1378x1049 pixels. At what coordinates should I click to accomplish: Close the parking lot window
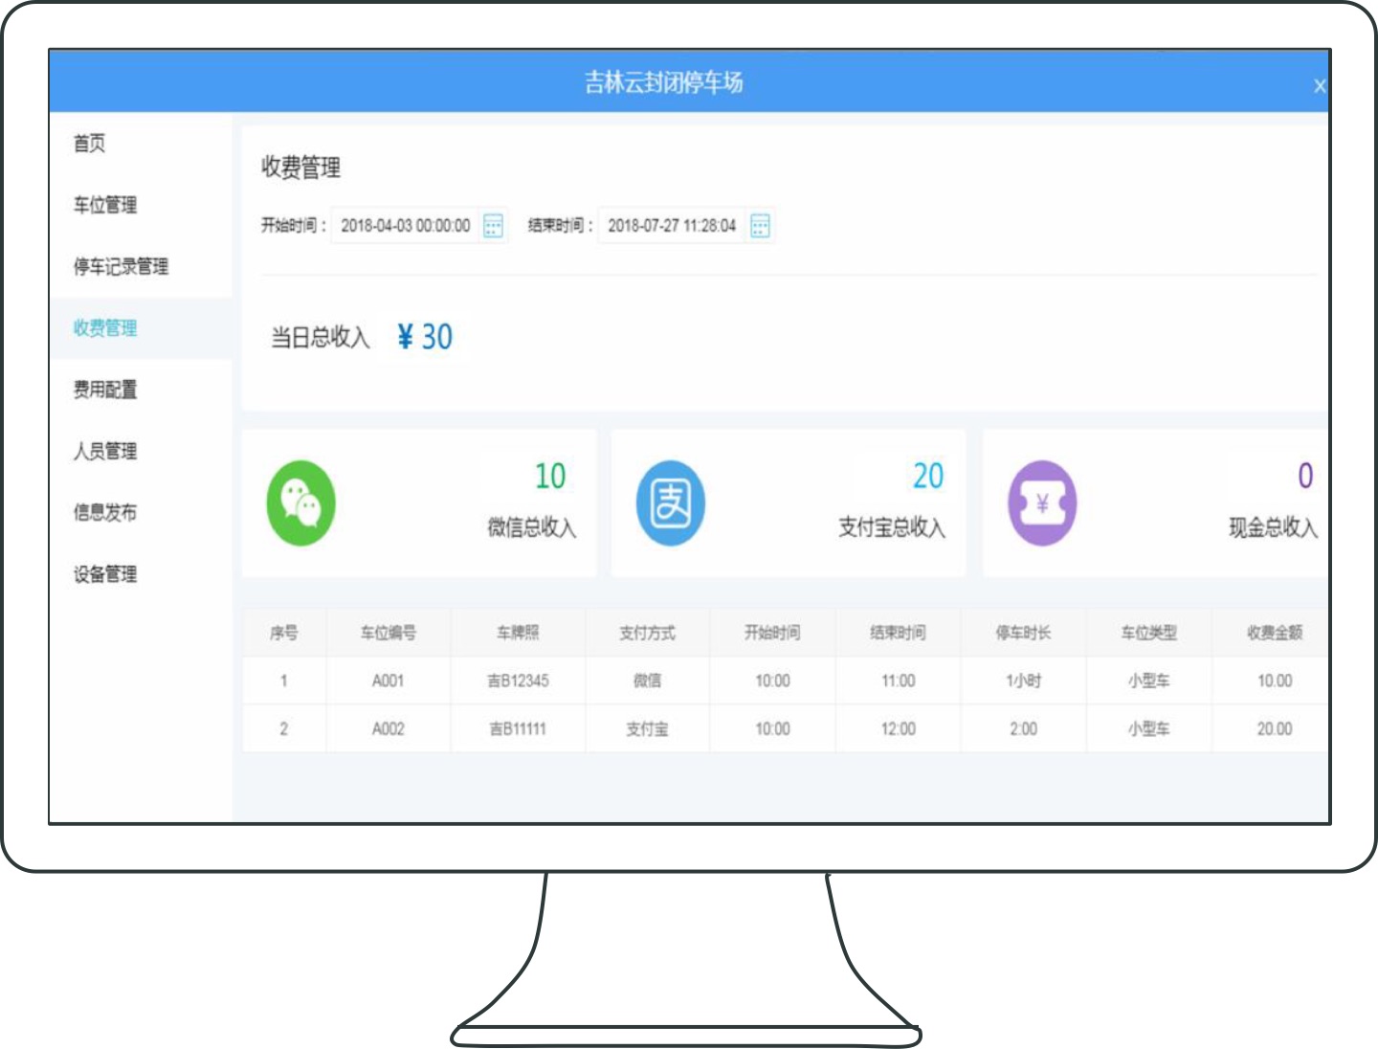click(x=1320, y=86)
